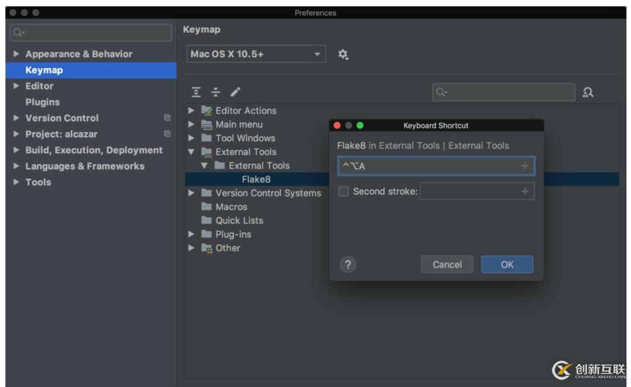The image size is (631, 387).
Task: Expand Version Control Systems node
Action: 191,193
